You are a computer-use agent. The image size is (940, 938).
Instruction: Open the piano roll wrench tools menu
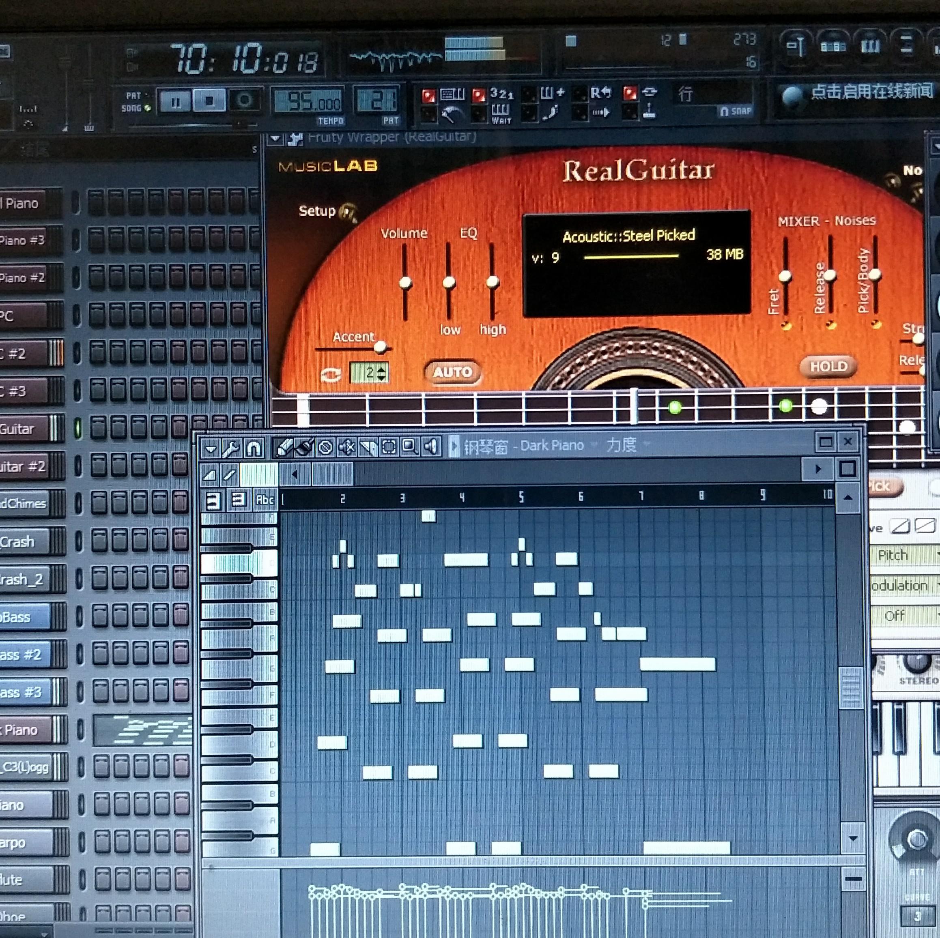click(232, 449)
